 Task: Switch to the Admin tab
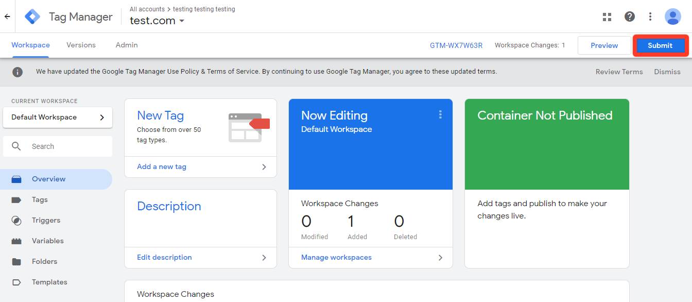[127, 45]
